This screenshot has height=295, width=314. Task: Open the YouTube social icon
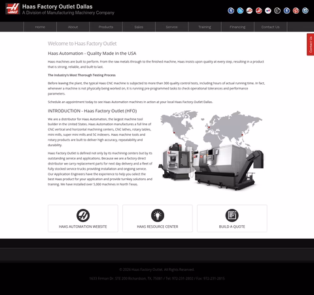coord(249,10)
